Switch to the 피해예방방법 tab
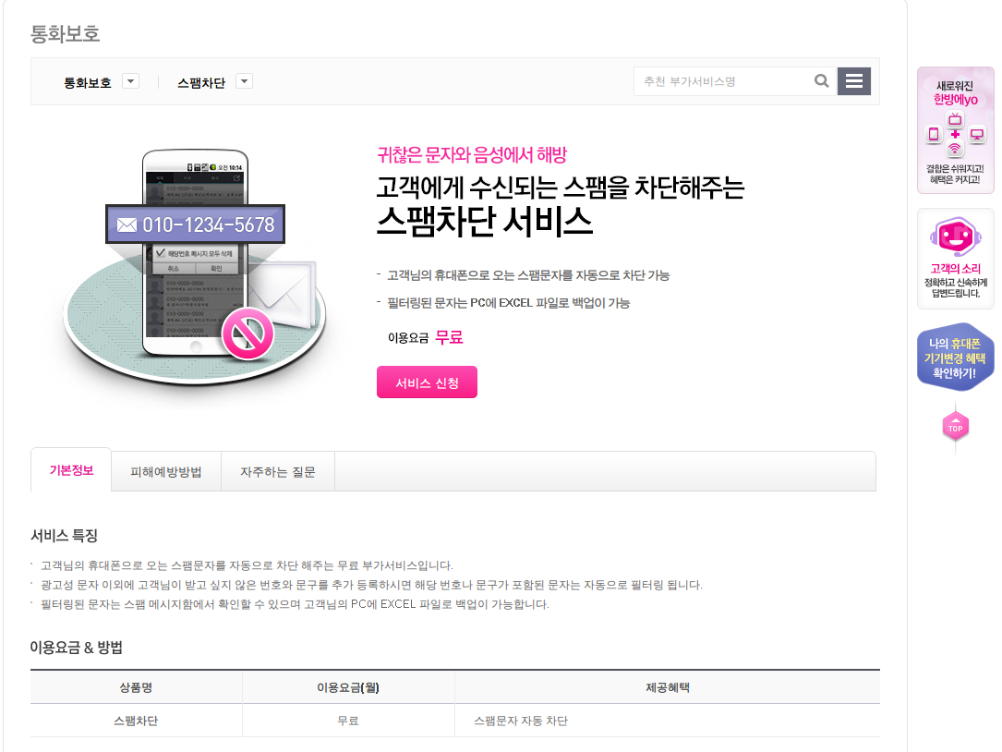Viewport: 1002px width, 752px height. (166, 472)
